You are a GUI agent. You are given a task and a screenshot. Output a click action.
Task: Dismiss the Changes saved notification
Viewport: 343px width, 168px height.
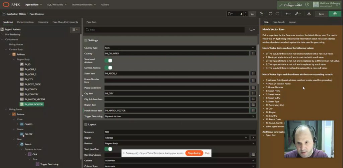tap(337, 5)
